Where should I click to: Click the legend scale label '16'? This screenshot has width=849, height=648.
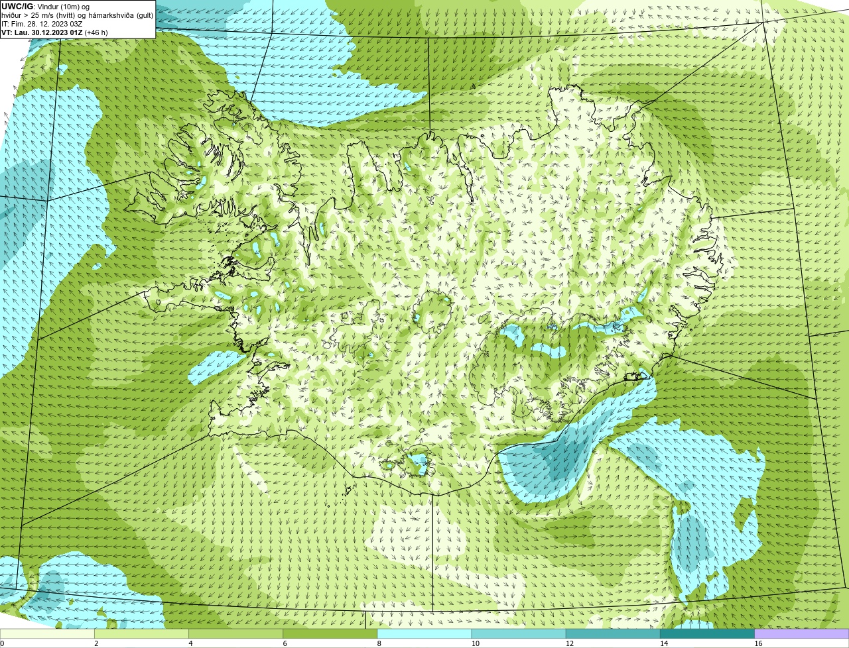[758, 643]
